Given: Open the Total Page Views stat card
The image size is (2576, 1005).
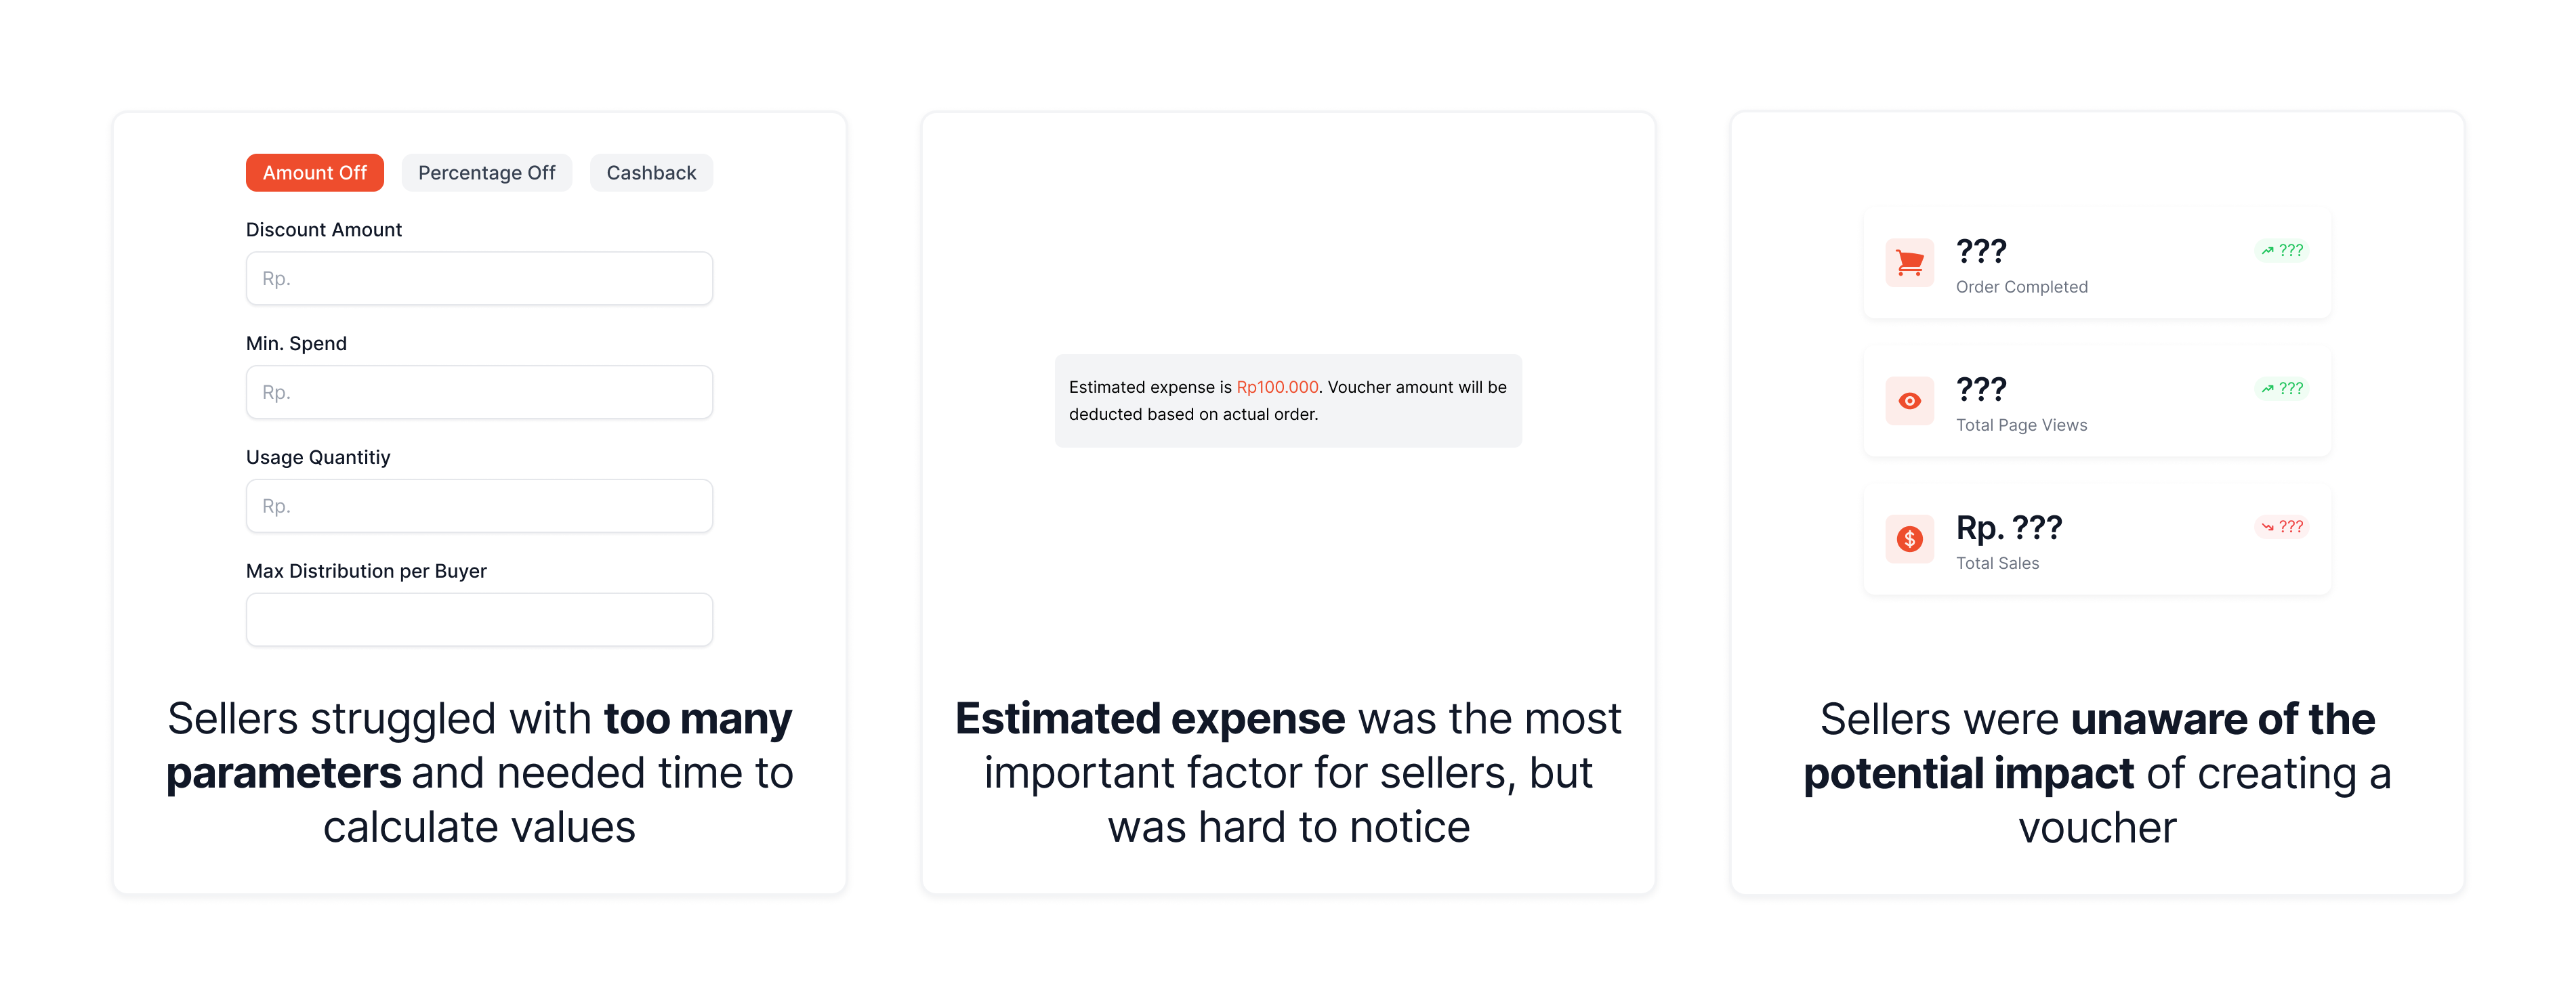Looking at the screenshot, I should point(2097,402).
